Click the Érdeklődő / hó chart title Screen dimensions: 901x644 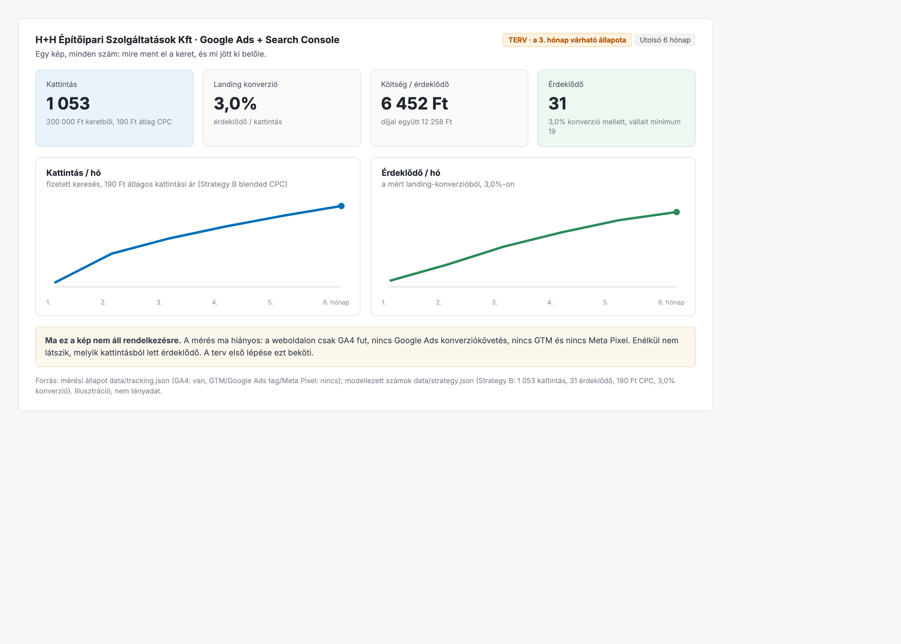pyautogui.click(x=411, y=173)
